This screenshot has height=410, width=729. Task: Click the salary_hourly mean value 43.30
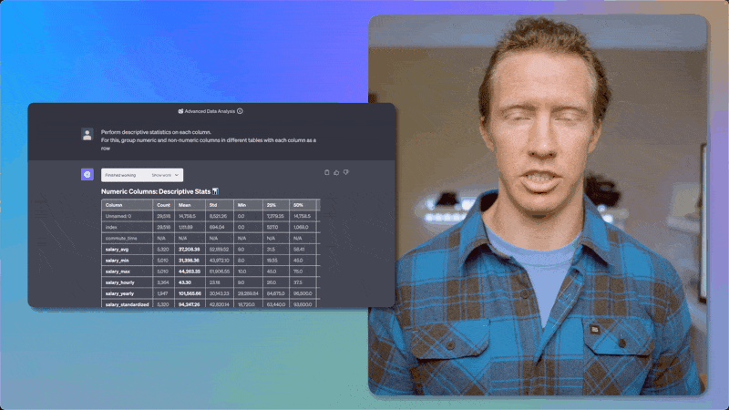185,282
